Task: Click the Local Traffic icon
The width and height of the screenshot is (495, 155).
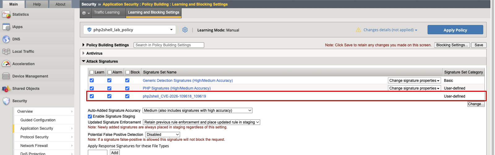Action: point(6,52)
